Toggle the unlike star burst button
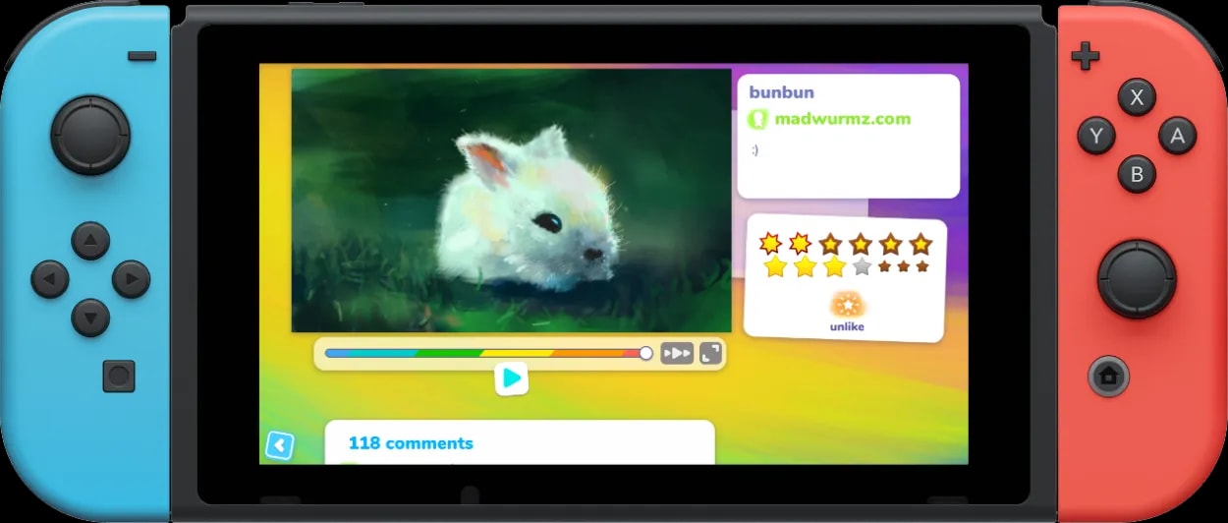1228x523 pixels. [x=846, y=305]
